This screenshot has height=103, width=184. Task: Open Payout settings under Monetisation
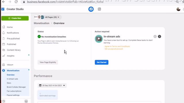coord(13,95)
